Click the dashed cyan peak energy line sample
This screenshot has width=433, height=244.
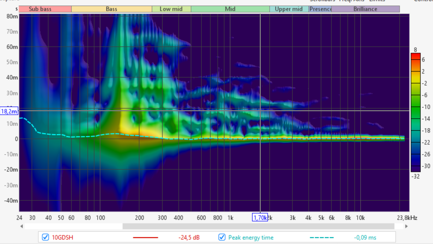(322, 237)
